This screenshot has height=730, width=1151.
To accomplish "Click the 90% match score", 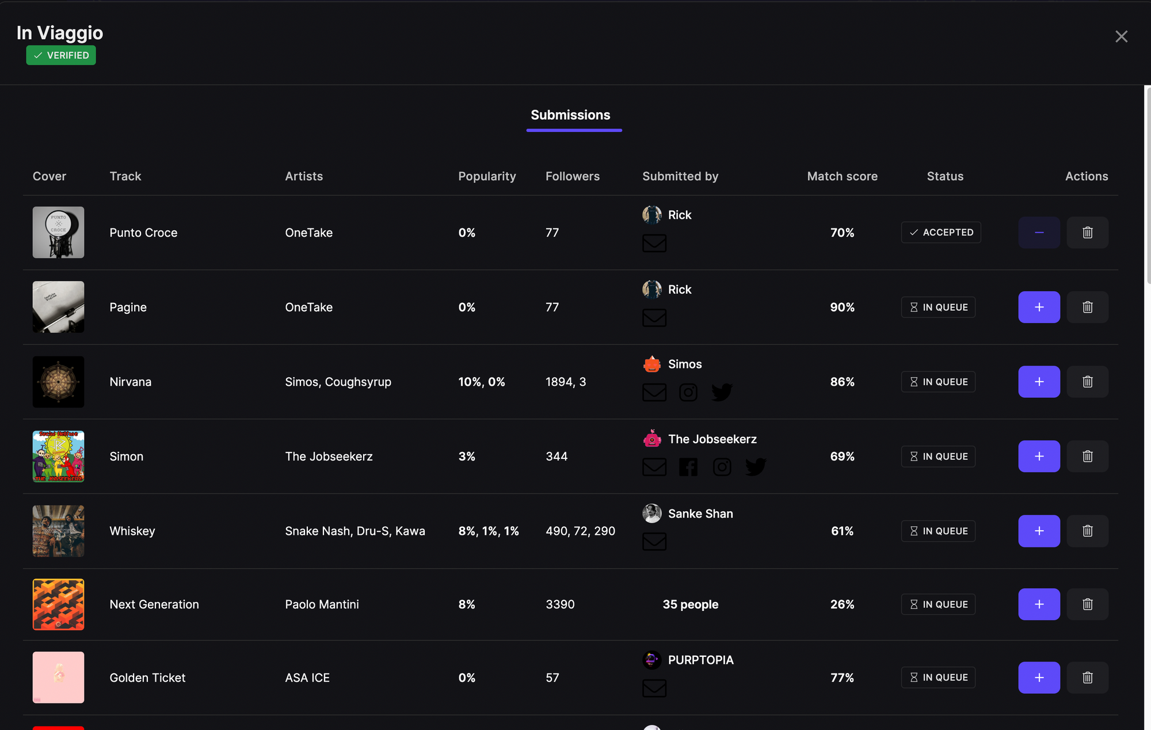I will point(842,307).
